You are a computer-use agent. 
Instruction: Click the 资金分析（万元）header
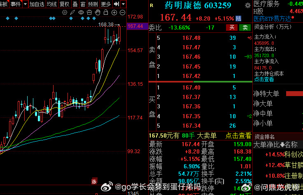tap(273, 27)
